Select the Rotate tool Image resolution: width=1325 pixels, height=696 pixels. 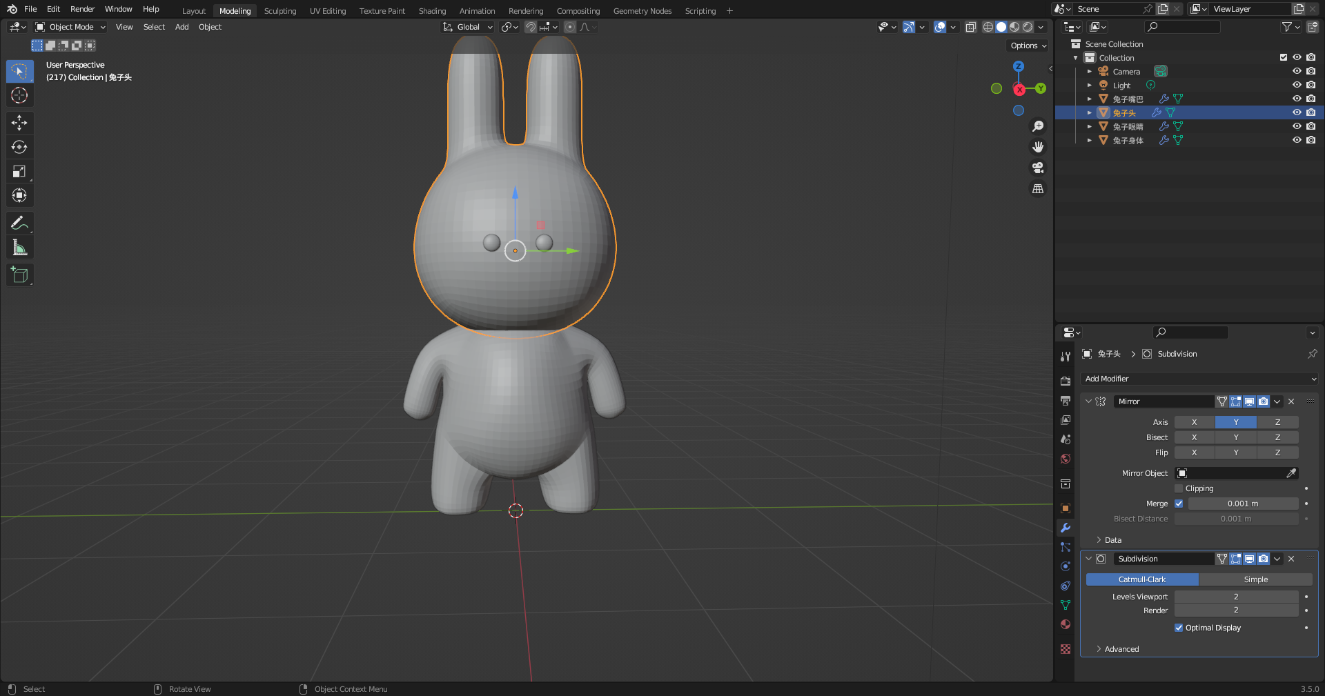click(x=19, y=147)
